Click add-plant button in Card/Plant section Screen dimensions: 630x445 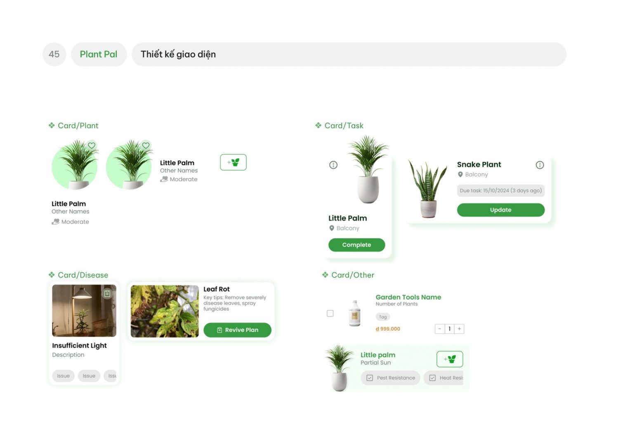[x=233, y=162]
